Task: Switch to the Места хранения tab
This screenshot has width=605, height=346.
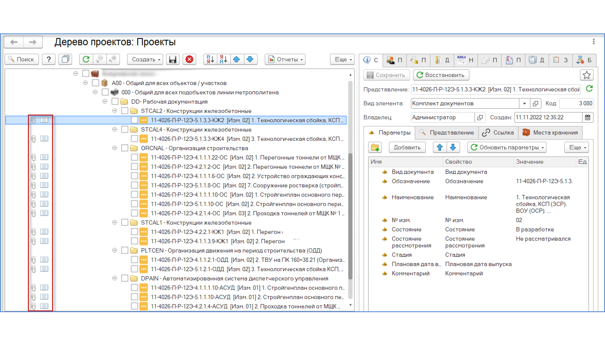Action: pos(550,132)
